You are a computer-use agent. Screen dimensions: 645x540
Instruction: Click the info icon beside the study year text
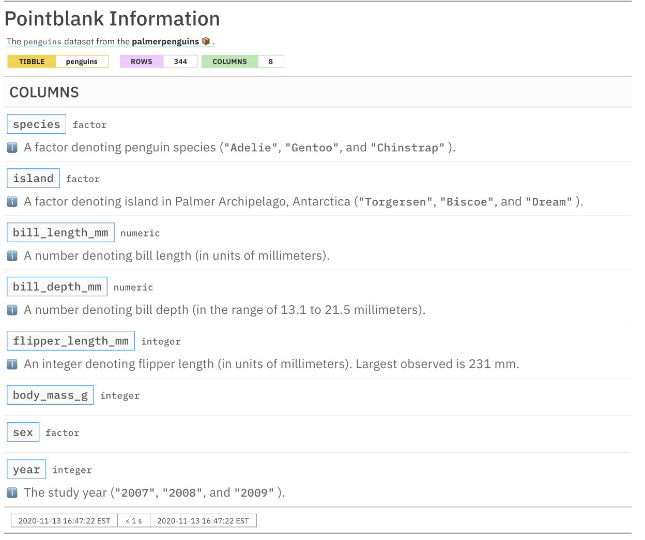click(x=12, y=493)
